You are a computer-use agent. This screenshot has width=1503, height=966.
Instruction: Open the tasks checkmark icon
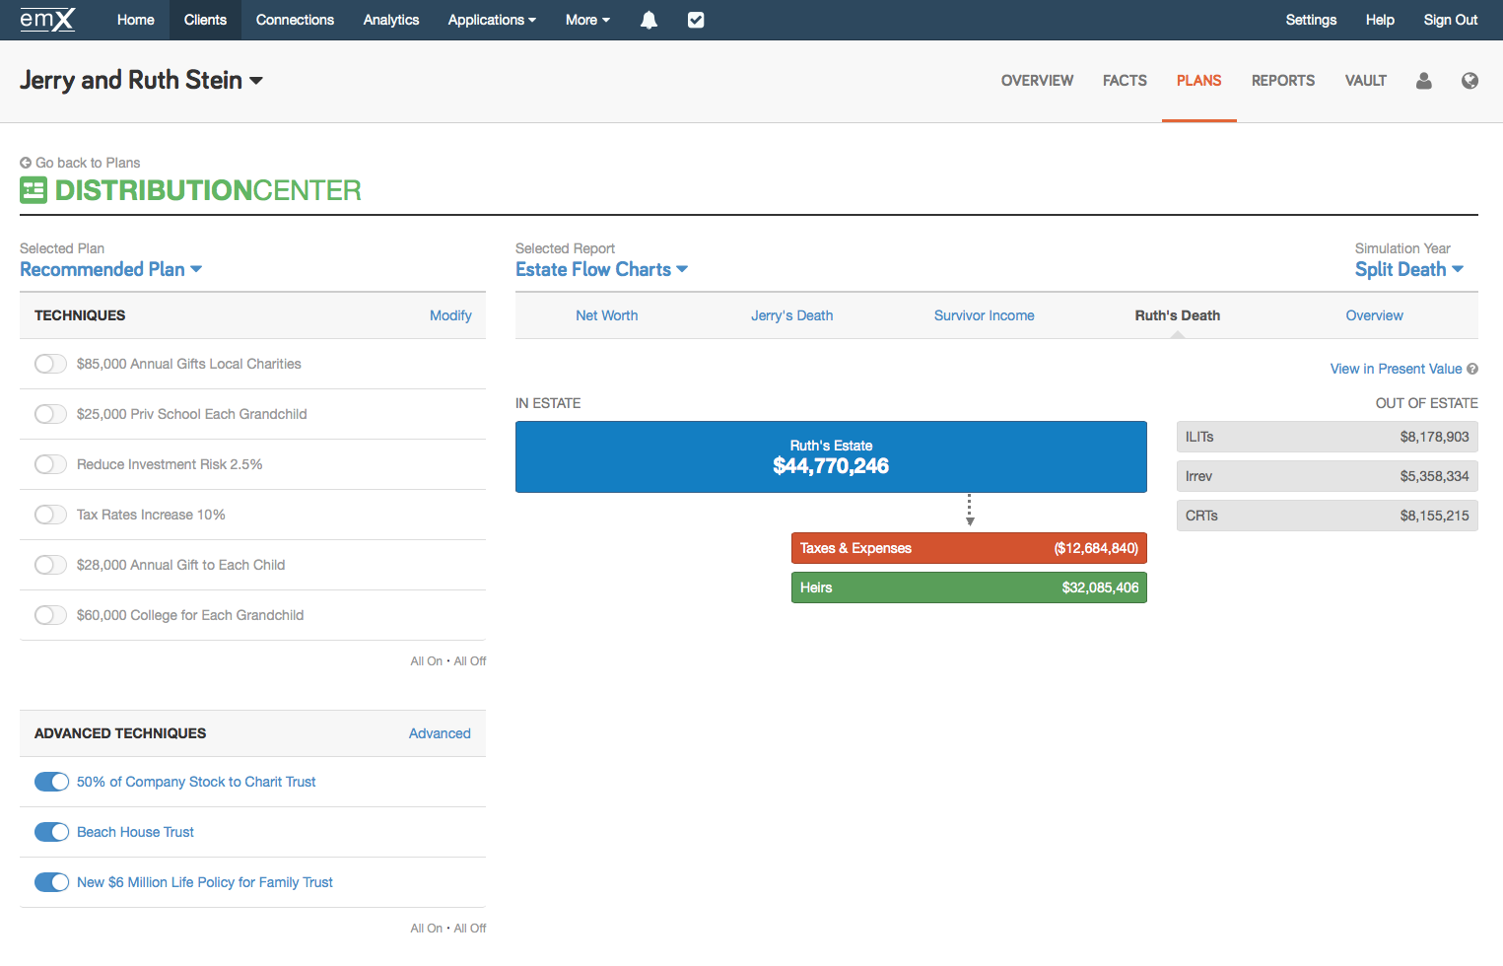696,20
